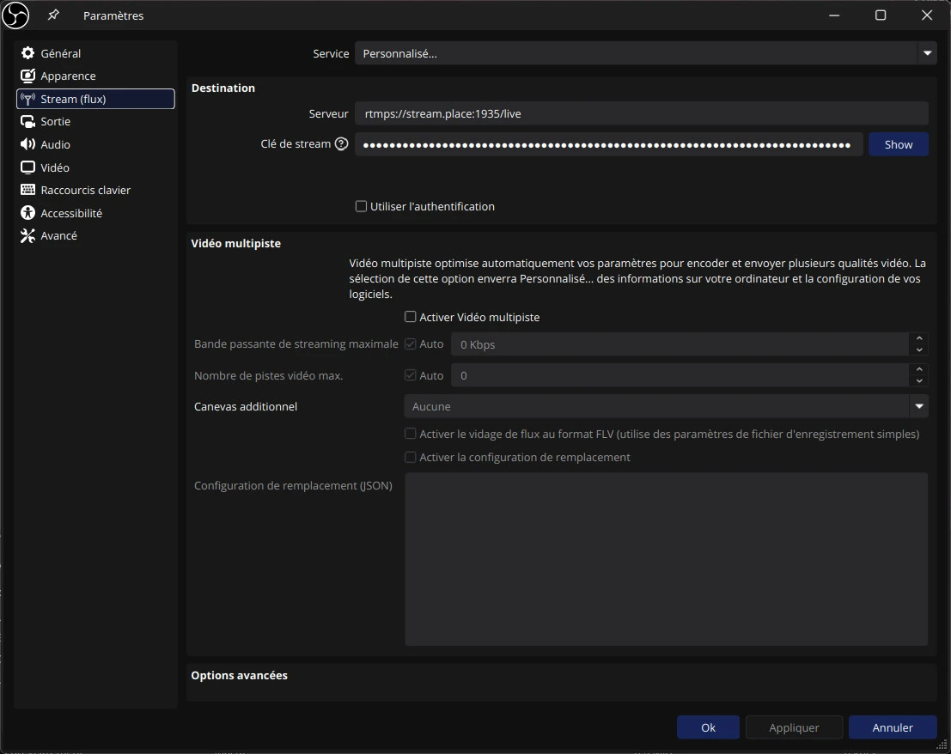This screenshot has width=951, height=754.
Task: Open Raccourcis clavier keyboard icon
Action: pyautogui.click(x=27, y=190)
